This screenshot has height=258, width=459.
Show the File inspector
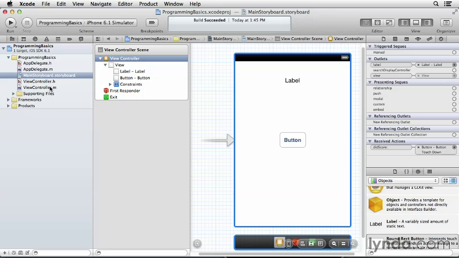[383, 39]
